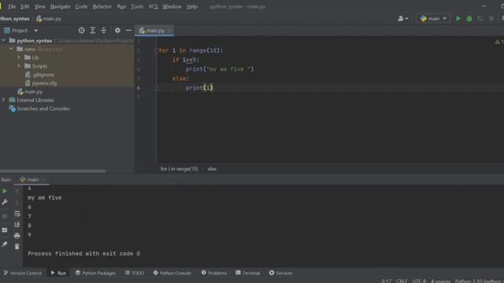Click the run with coverage icon
The height and width of the screenshot is (283, 504).
(x=480, y=19)
